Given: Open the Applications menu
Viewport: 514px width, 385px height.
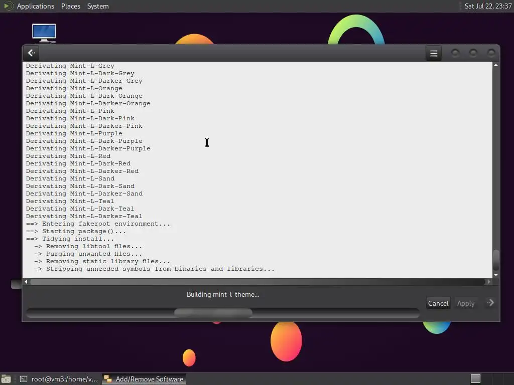Looking at the screenshot, I should pyautogui.click(x=36, y=6).
